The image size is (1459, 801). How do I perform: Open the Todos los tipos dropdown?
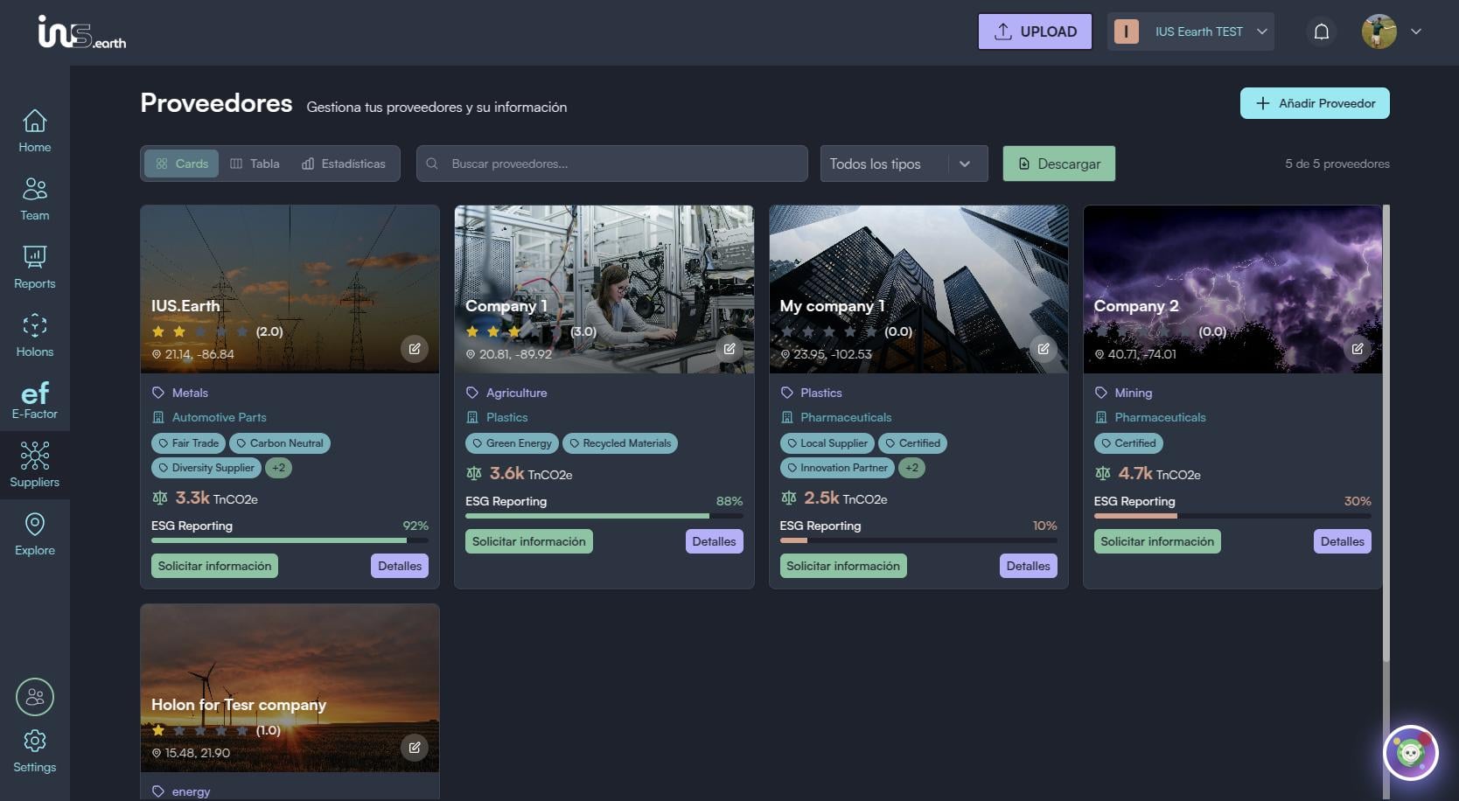(x=904, y=164)
